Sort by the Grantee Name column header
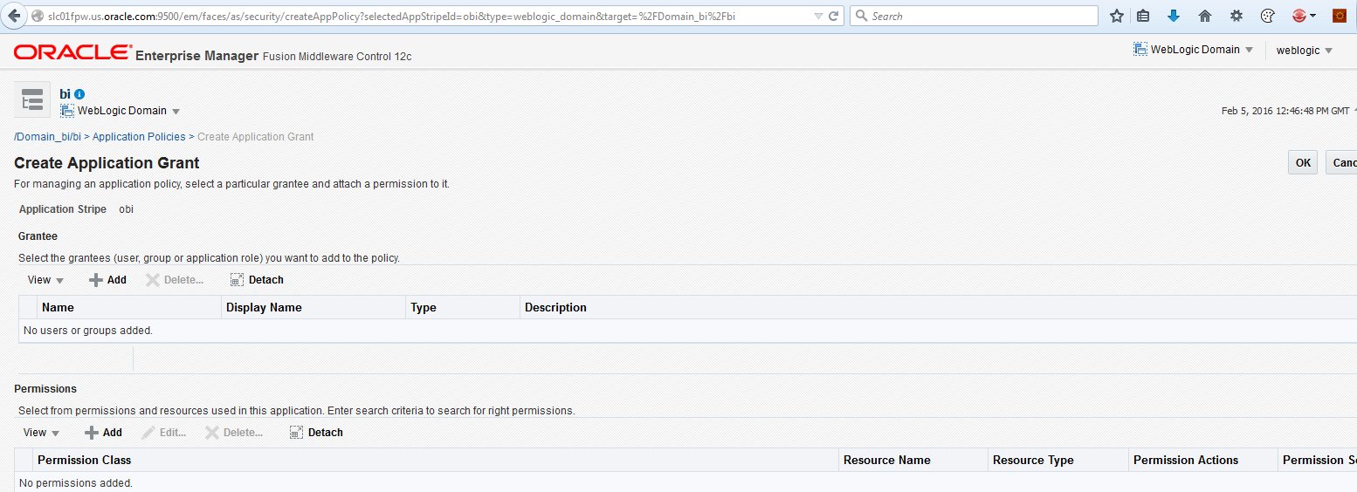 click(x=129, y=307)
